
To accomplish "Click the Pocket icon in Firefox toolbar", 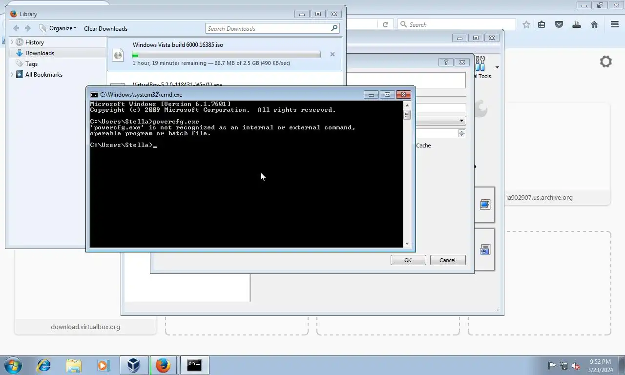I will (559, 24).
